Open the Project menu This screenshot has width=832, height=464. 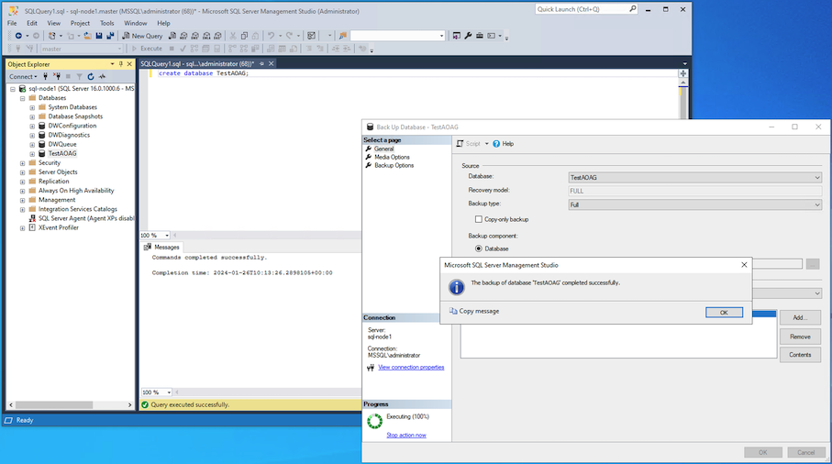(x=80, y=23)
